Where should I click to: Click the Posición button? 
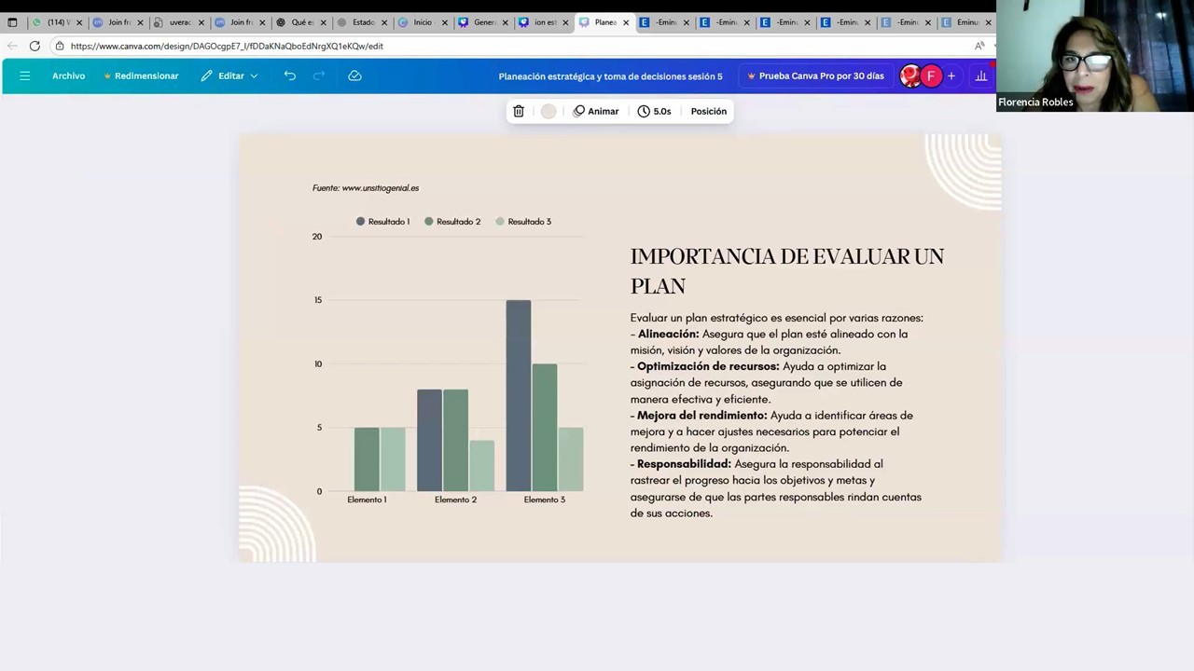point(708,111)
